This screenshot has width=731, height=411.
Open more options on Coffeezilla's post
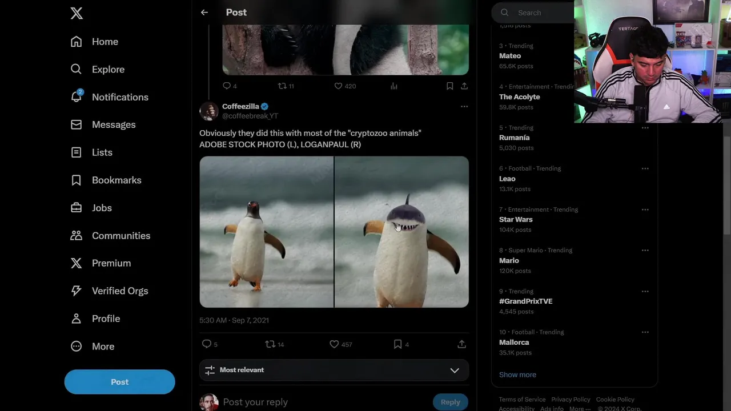point(464,106)
